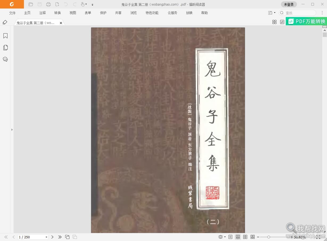Open the vertical three-dots more options
The height and width of the screenshot is (241, 327).
tap(322, 13)
